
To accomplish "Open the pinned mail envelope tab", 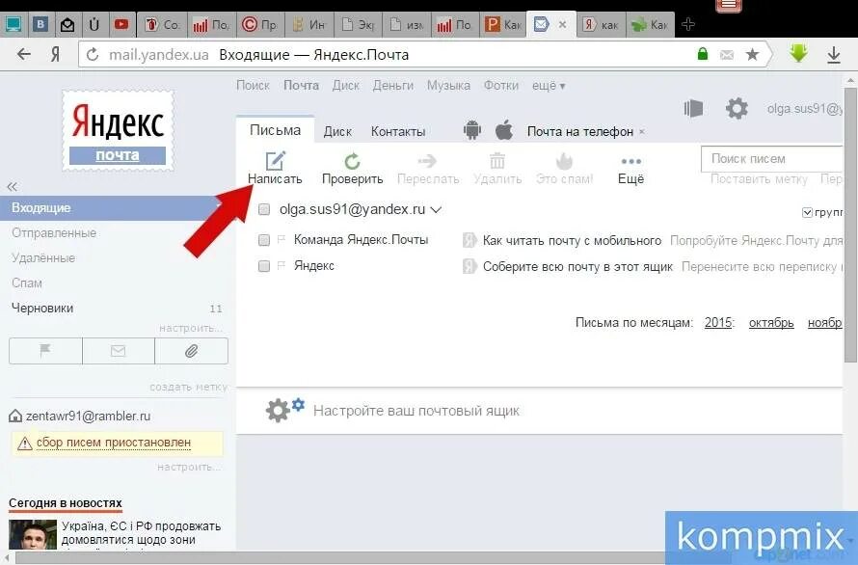I will click(67, 25).
